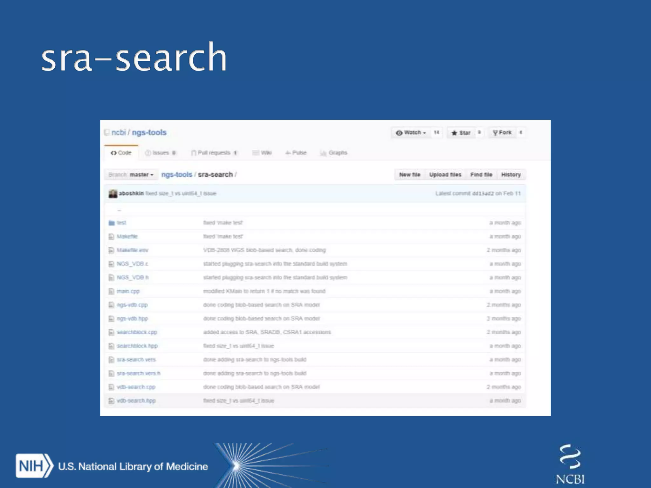651x488 pixels.
Task: Fork the ngs-tools repository
Action: tap(502, 133)
